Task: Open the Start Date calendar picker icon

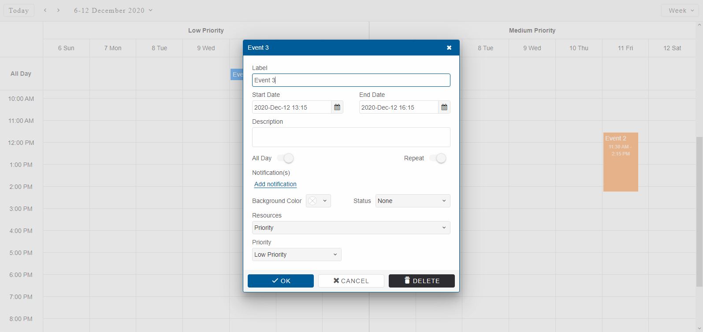Action: point(337,107)
